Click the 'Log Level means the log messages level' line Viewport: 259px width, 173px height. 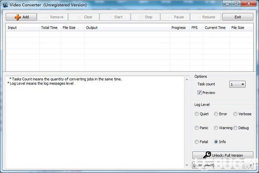point(41,83)
